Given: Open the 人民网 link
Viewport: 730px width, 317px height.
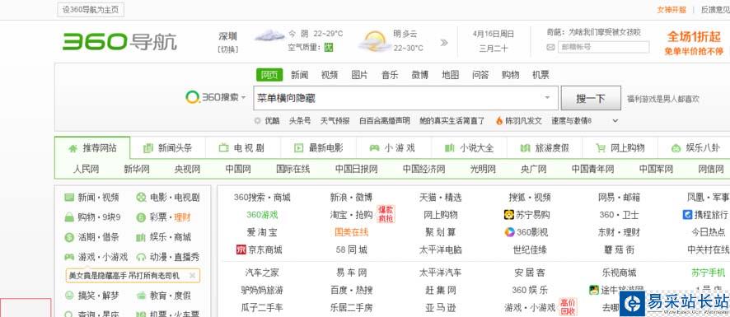Looking at the screenshot, I should pyautogui.click(x=87, y=169).
